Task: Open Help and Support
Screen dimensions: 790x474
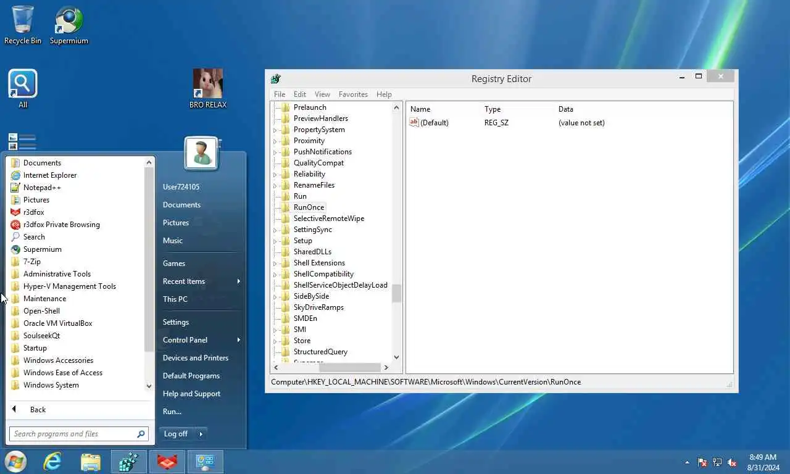Action: [x=191, y=394]
